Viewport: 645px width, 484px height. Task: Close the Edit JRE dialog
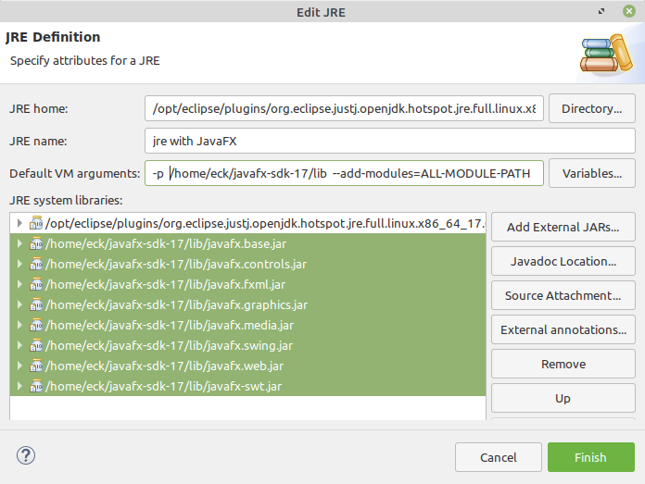(629, 11)
